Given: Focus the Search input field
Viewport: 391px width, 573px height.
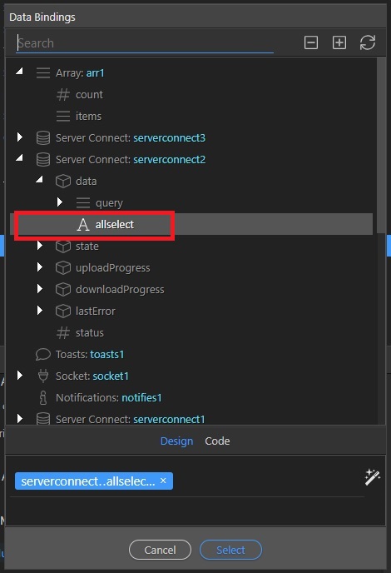Looking at the screenshot, I should 145,43.
